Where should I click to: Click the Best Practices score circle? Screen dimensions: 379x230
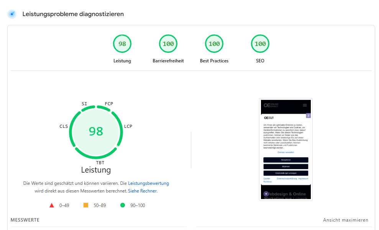pyautogui.click(x=214, y=43)
